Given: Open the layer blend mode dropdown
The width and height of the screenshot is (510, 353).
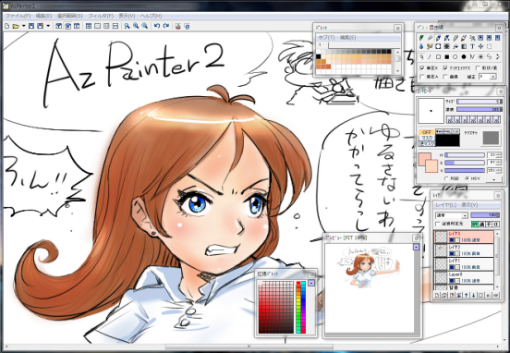Looking at the screenshot, I should click(x=451, y=215).
